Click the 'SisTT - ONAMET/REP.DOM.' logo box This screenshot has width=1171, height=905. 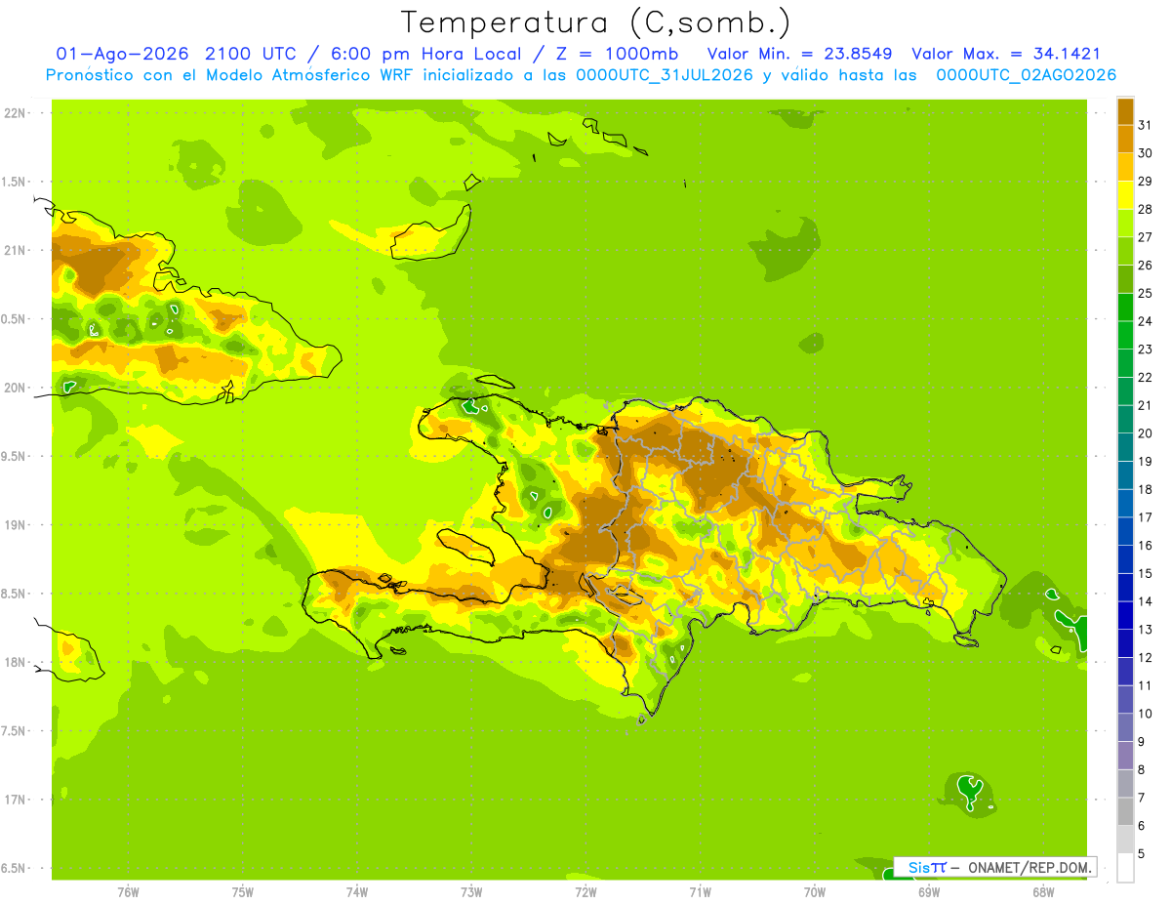(x=995, y=867)
